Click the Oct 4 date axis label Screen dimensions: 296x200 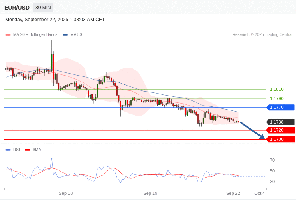pyautogui.click(x=260, y=193)
